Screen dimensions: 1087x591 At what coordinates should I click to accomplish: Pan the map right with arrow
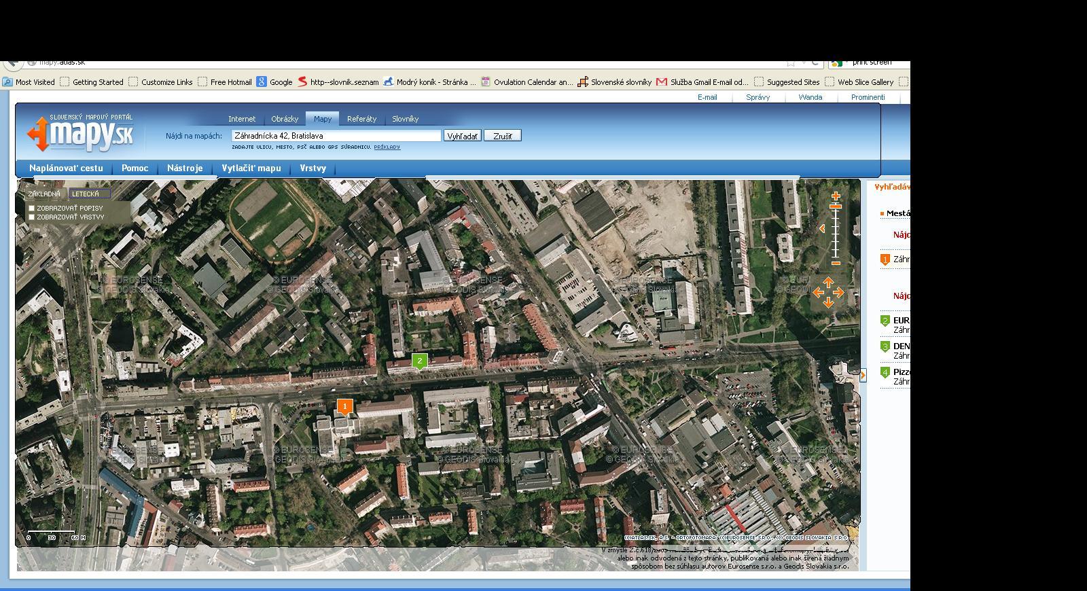pyautogui.click(x=839, y=293)
